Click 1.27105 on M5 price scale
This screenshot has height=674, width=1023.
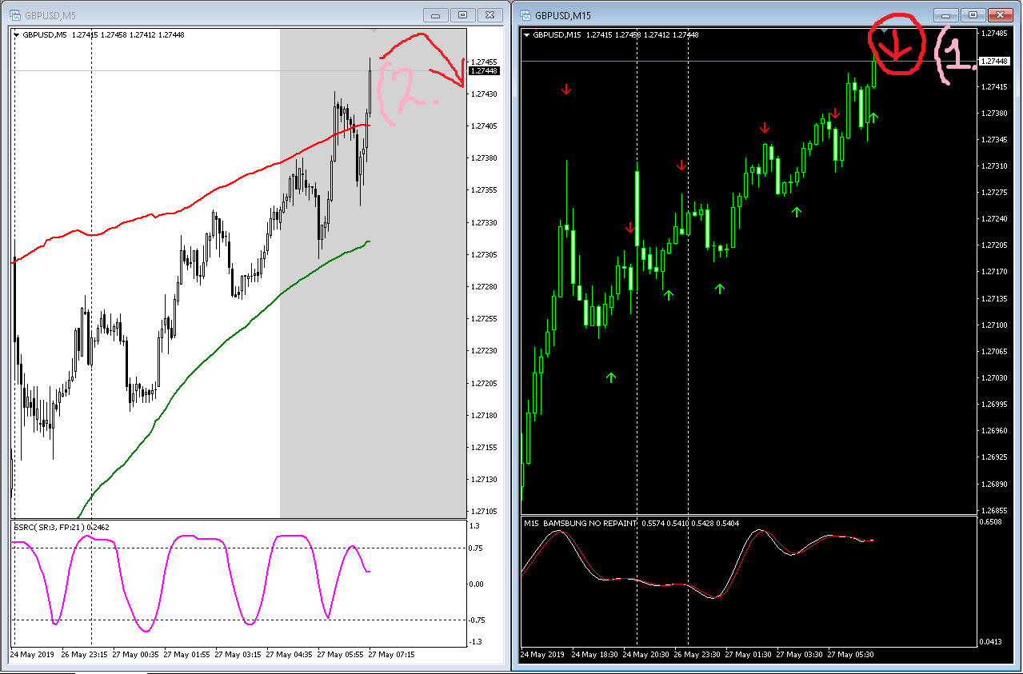[x=485, y=511]
